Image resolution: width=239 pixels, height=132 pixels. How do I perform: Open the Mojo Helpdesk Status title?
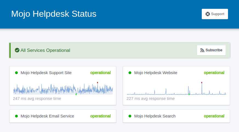(x=54, y=14)
